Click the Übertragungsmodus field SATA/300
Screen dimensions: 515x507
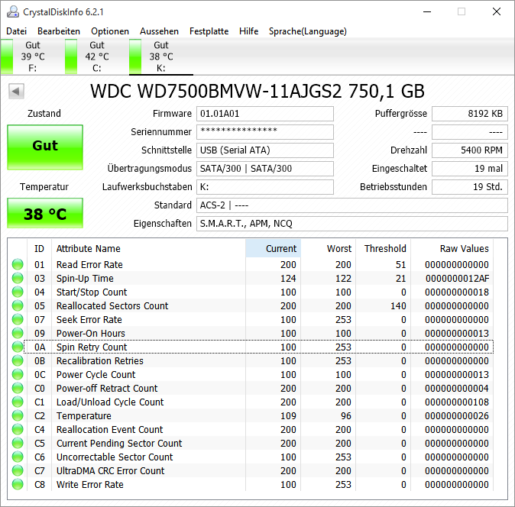(x=265, y=169)
